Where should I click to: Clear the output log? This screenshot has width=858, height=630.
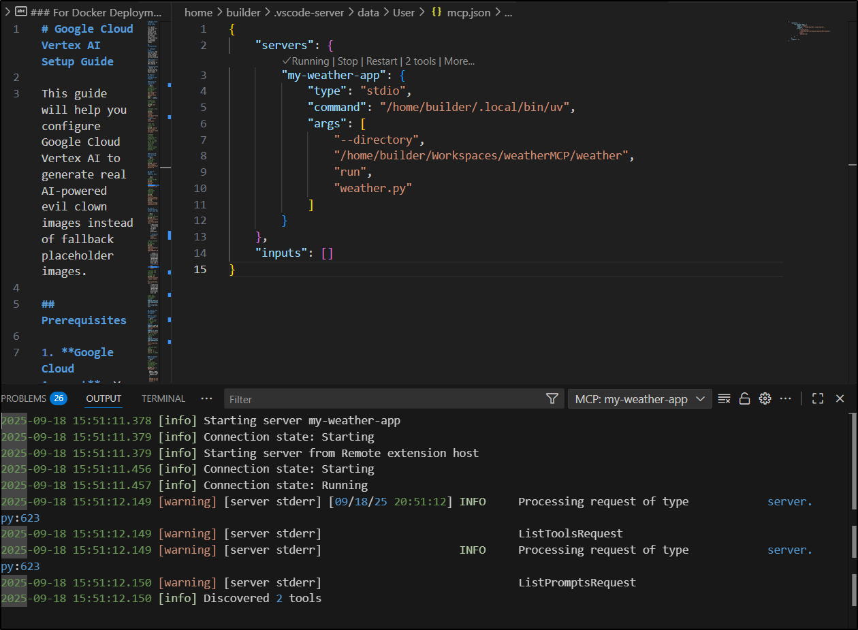(x=725, y=399)
